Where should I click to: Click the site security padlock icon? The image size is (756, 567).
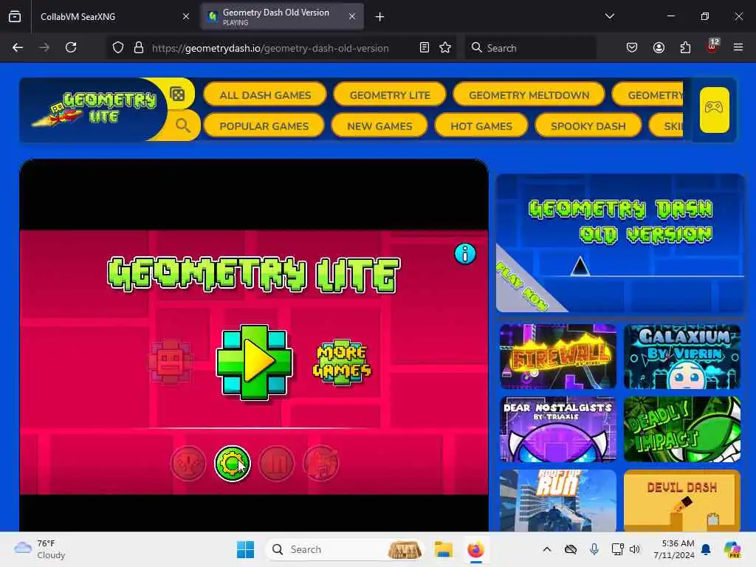[139, 47]
